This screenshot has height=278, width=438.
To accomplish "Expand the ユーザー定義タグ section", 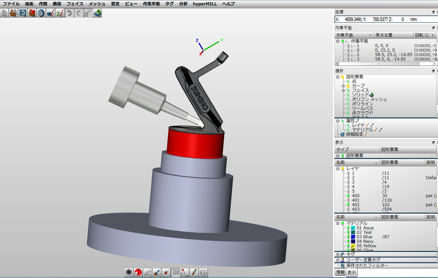I will (338, 260).
